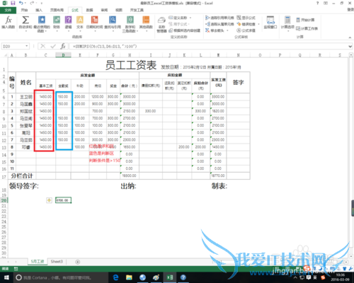Save the workbook from Quick Access Toolbar
This screenshot has width=354, height=283.
13,3
